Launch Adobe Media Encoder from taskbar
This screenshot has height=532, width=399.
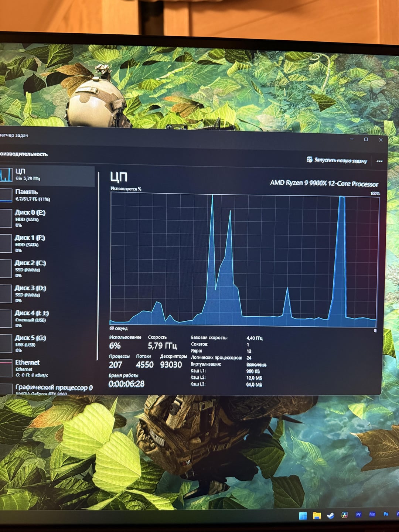click(x=372, y=514)
